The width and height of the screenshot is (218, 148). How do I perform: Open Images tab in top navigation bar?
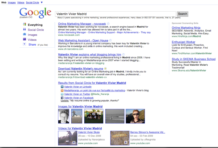tap(12, 2)
